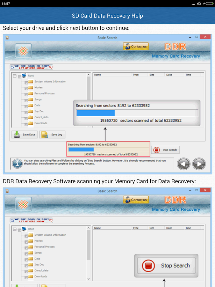Image resolution: width=215 pixels, height=287 pixels.
Task: Click the DDR logo tile in lower screenshot
Action: pos(23,204)
